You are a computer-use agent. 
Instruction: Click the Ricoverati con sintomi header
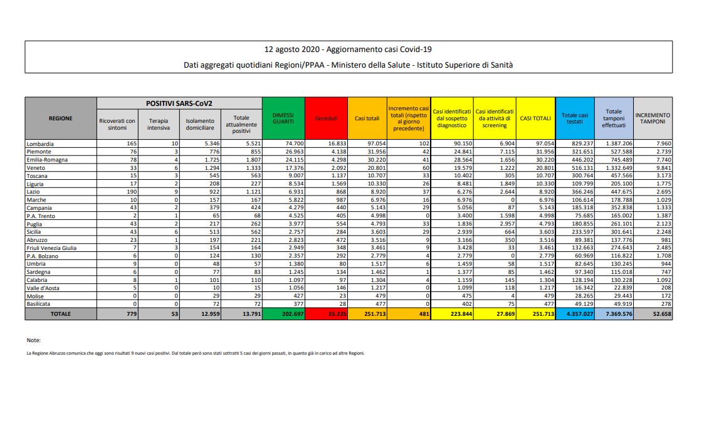tap(117, 124)
